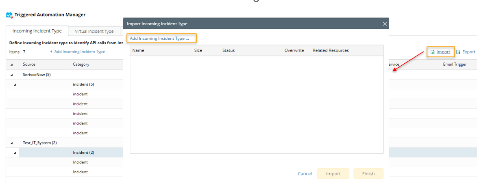Click the Triggered Automation Manager icon
477x183 pixels.
[x=9, y=15]
